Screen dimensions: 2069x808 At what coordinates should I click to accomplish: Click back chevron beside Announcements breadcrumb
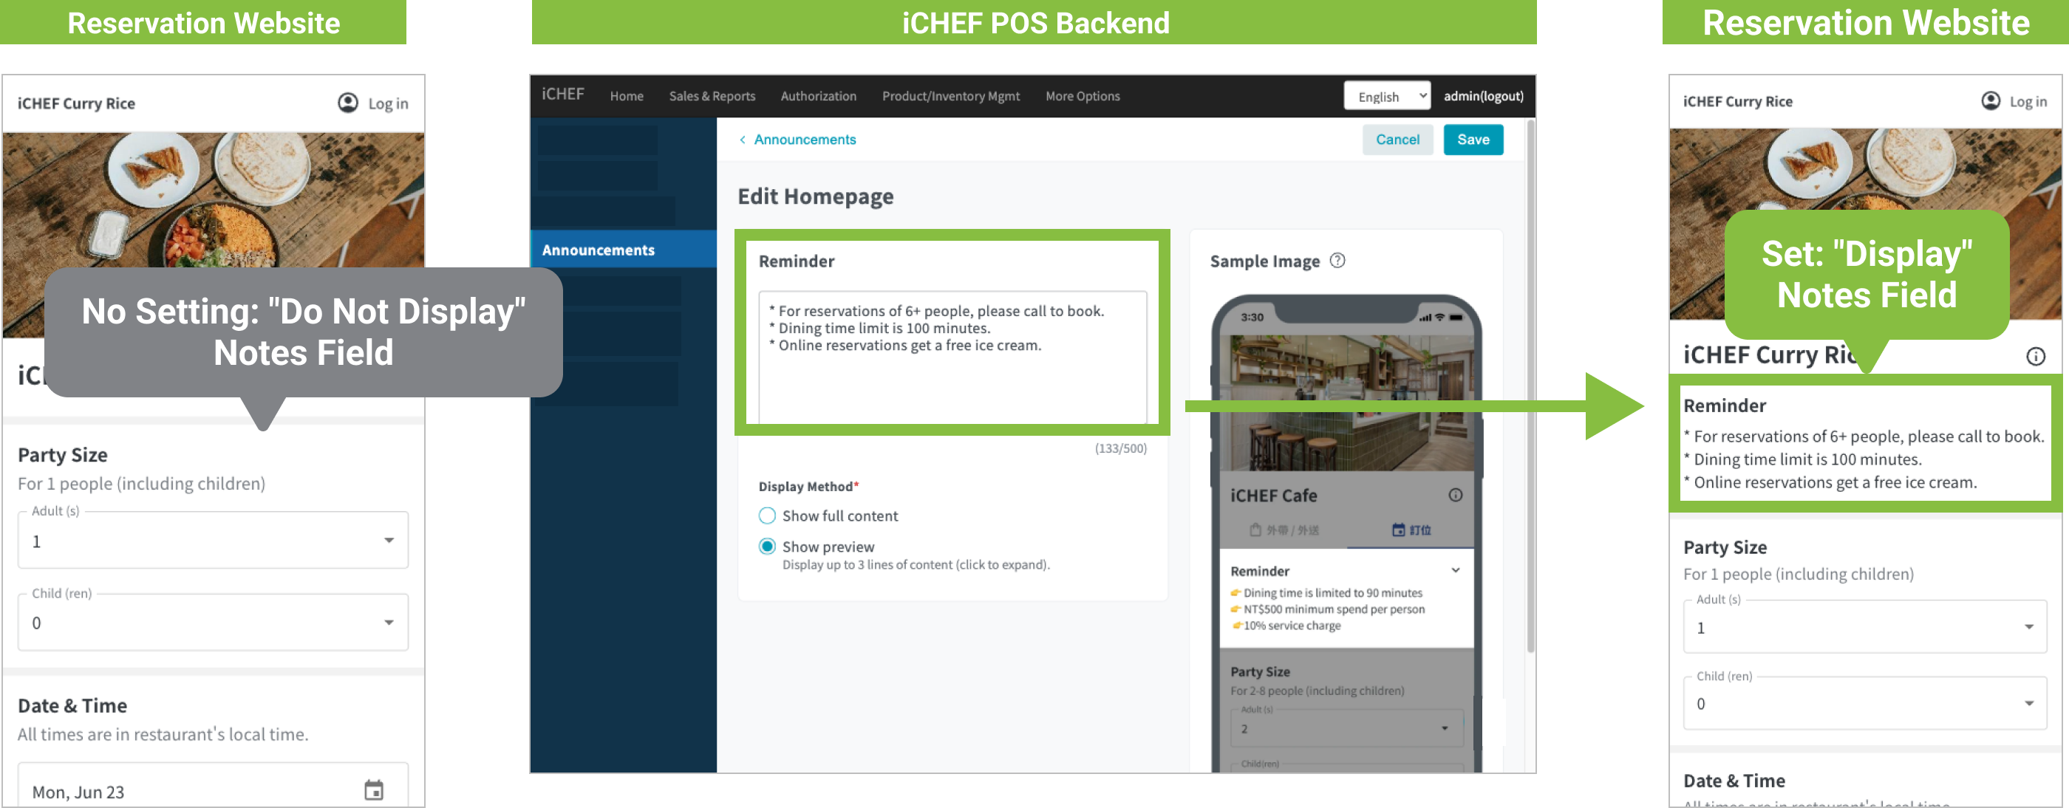(x=742, y=140)
